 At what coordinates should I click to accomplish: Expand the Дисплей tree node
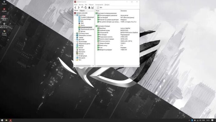click(75, 39)
